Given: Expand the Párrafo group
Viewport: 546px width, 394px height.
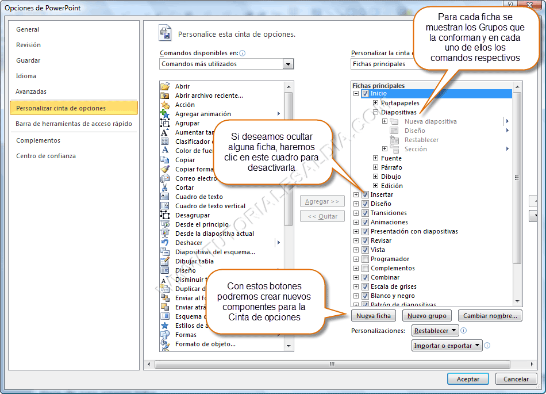Looking at the screenshot, I should tap(375, 167).
